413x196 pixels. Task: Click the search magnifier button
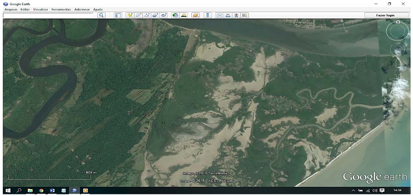click(x=102, y=15)
